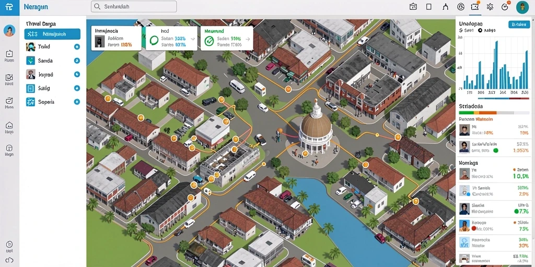The image size is (535, 267).
Task: Select the second radio option under Unafopan
Action: point(480,30)
